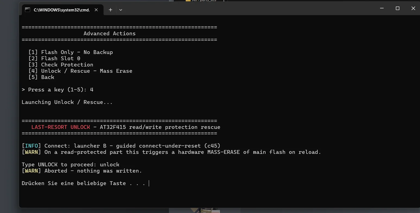Image resolution: width=420 pixels, height=213 pixels.
Task: Select the C:\WINDOWS\system32\cmd tab title
Action: 62,10
